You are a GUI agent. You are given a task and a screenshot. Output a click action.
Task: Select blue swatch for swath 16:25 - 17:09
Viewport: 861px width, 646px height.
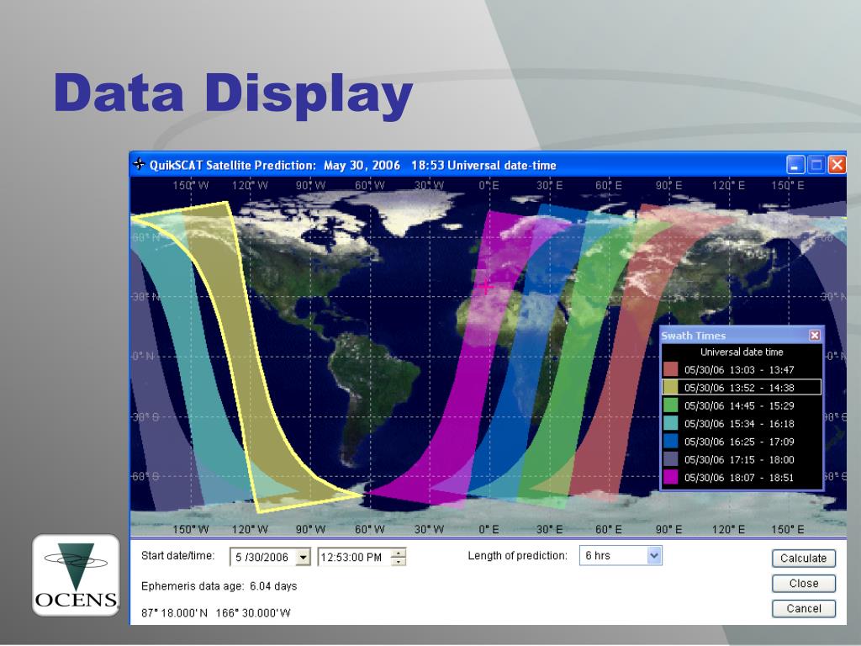[x=670, y=442]
